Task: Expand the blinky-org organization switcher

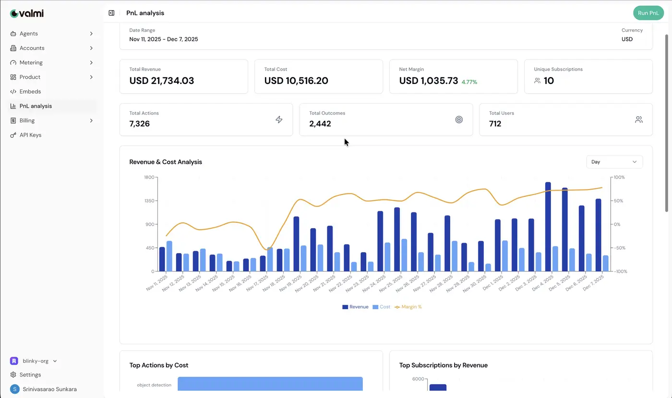Action: [x=34, y=361]
